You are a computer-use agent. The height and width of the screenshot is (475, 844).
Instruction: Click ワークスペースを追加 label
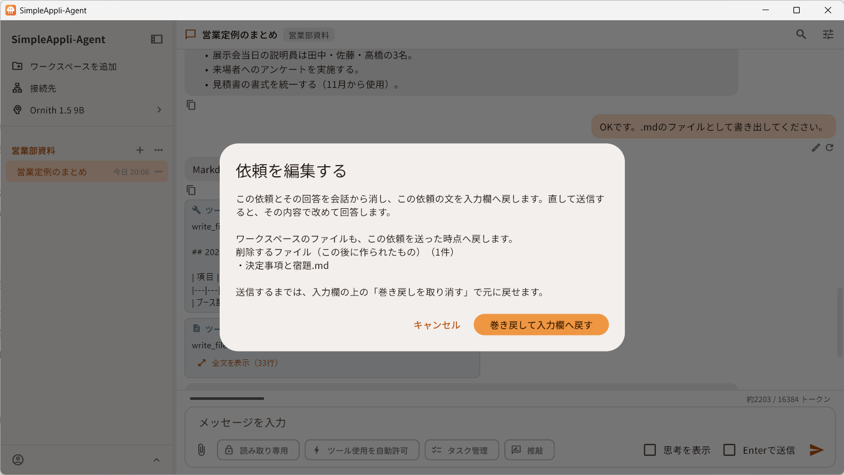tap(73, 67)
